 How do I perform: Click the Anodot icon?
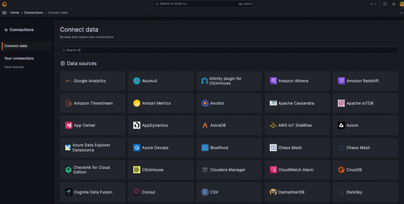[205, 103]
